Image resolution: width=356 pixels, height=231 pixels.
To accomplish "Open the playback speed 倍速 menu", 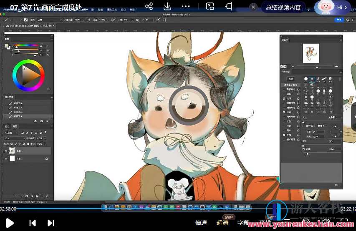I will pyautogui.click(x=201, y=223).
